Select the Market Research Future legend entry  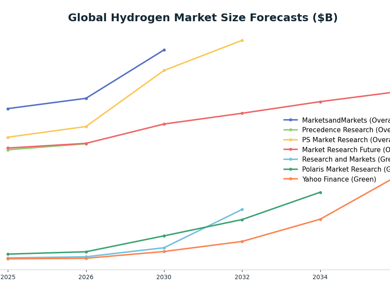(337, 150)
